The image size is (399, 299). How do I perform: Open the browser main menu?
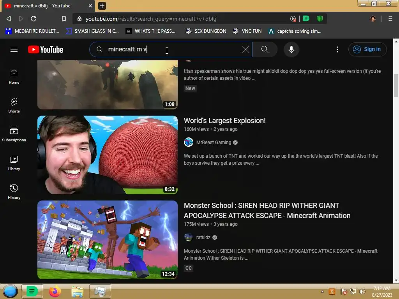[390, 19]
